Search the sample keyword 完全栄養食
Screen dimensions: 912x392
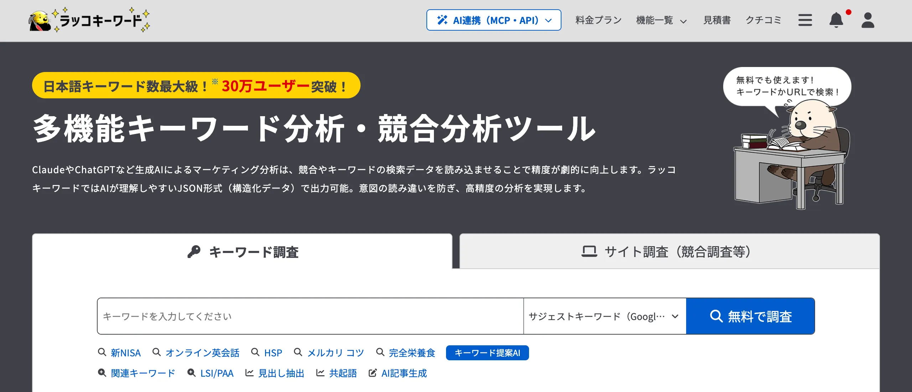[x=412, y=353]
